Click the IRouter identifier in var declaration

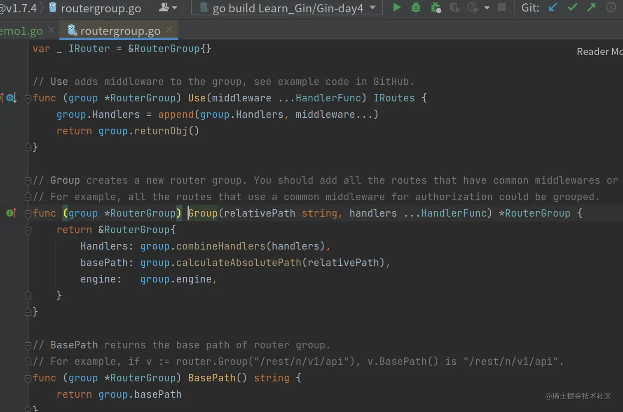[89, 49]
